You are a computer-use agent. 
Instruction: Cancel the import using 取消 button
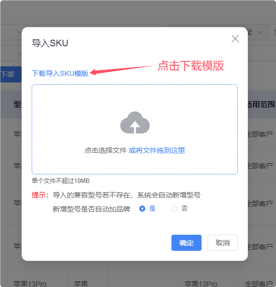point(223,243)
